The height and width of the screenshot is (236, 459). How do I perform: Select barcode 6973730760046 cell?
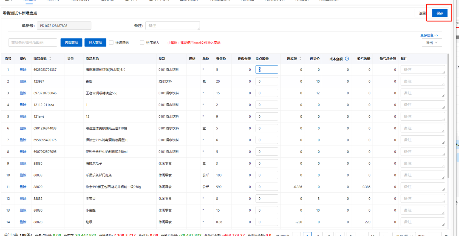pyautogui.click(x=45, y=93)
